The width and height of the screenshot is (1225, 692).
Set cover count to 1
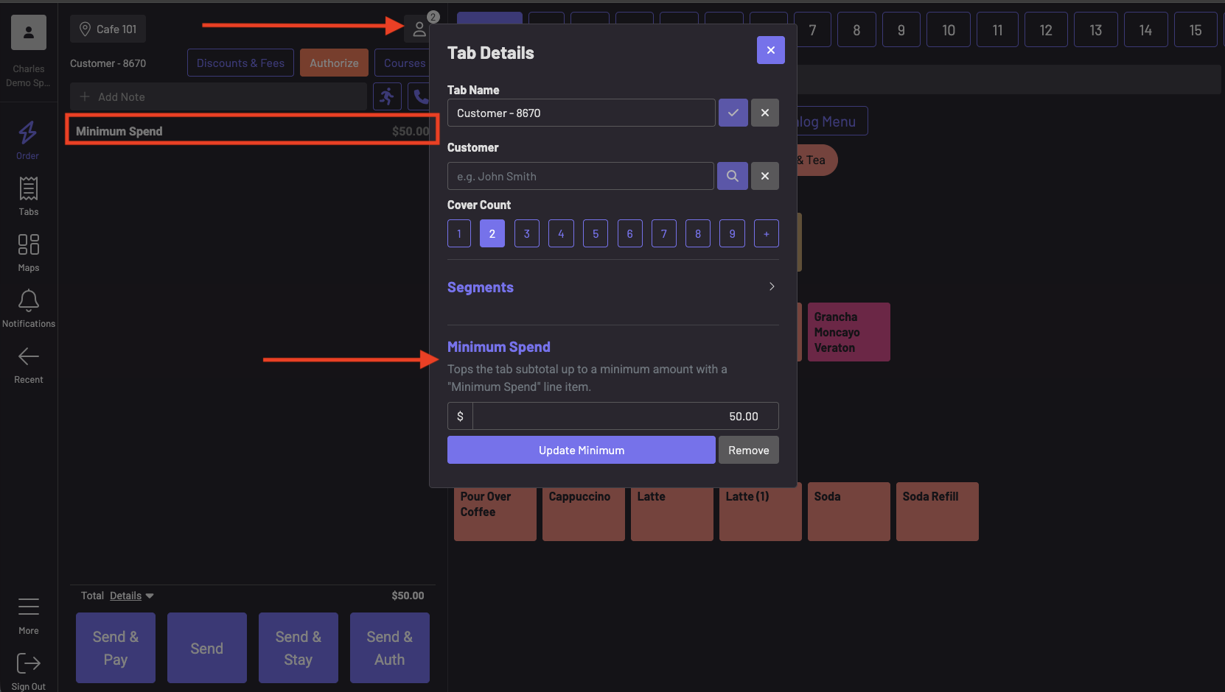point(459,233)
